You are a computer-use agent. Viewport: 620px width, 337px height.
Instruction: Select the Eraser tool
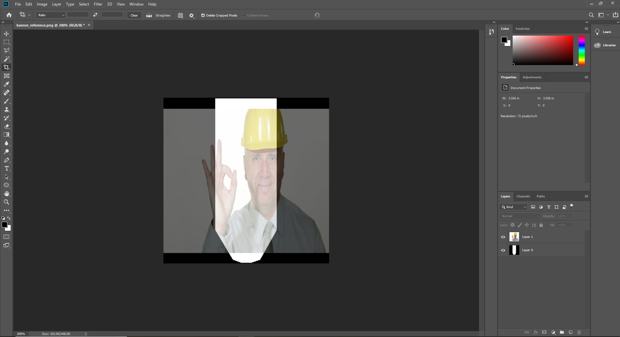[x=6, y=126]
